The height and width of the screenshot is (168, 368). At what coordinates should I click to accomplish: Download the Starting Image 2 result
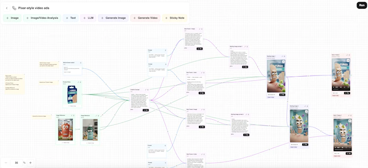pyautogui.click(x=306, y=112)
